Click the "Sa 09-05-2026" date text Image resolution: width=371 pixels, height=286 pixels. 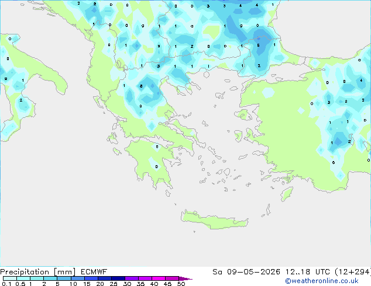click(x=246, y=272)
